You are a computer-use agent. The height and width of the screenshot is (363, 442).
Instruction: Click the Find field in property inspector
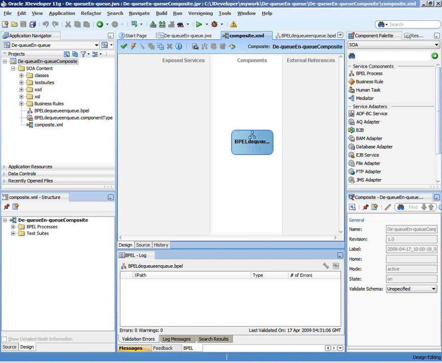(x=413, y=207)
